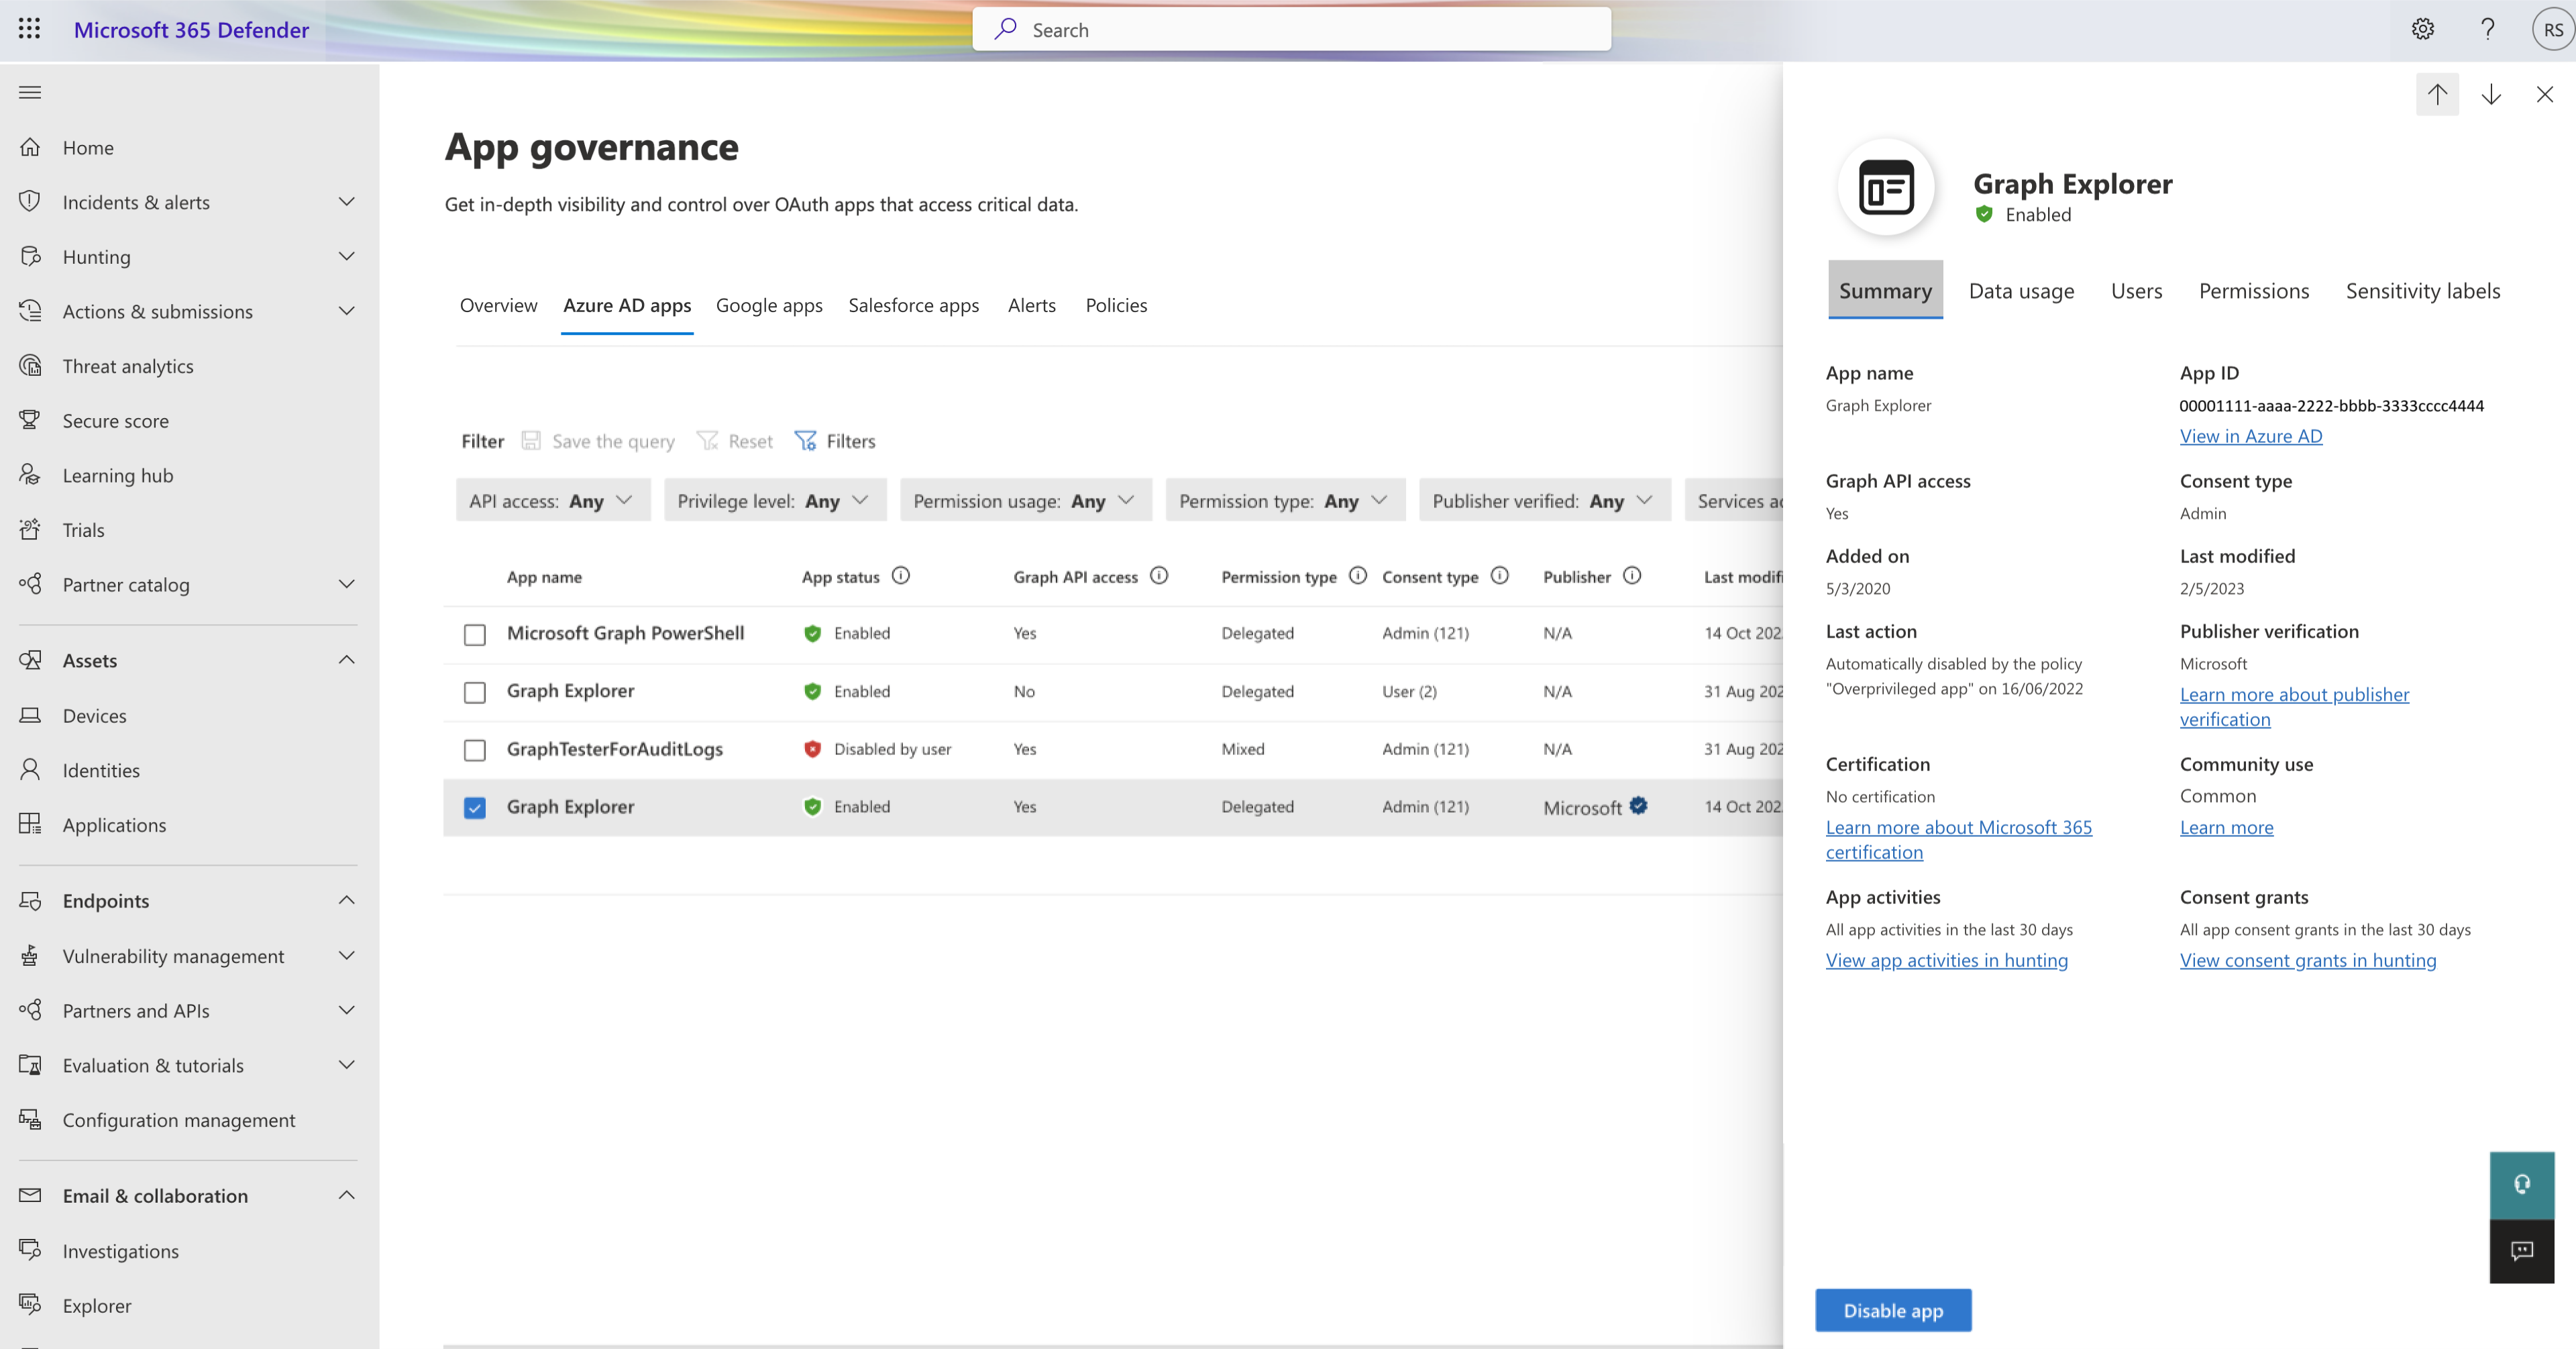Click the Disable app button
Image resolution: width=2576 pixels, height=1349 pixels.
(1893, 1310)
